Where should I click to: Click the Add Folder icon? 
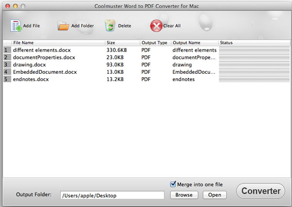point(63,26)
